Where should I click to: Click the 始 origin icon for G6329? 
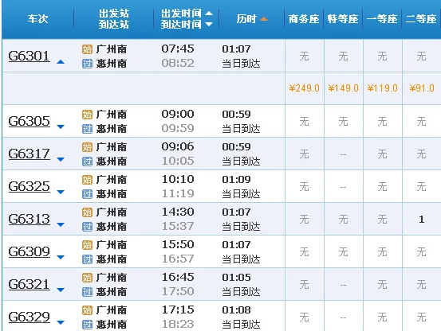point(87,310)
